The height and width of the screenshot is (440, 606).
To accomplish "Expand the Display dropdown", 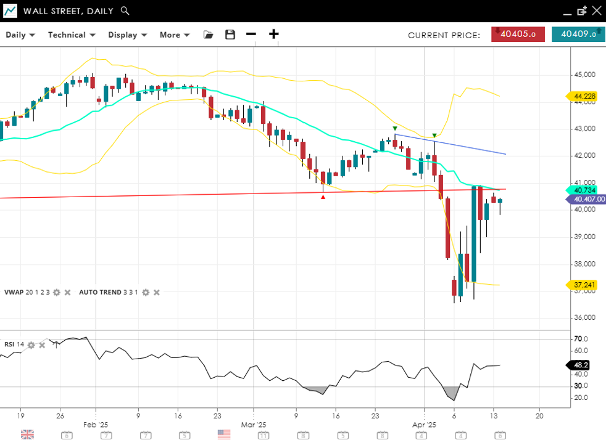I will click(x=127, y=35).
